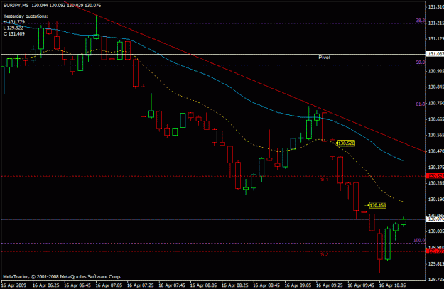Image resolution: width=444 pixels, height=289 pixels.
Task: Click the 50.0 Fibonacci level label
Action: 421,62
